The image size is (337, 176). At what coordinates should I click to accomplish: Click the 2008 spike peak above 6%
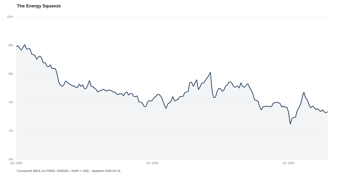[210, 72]
